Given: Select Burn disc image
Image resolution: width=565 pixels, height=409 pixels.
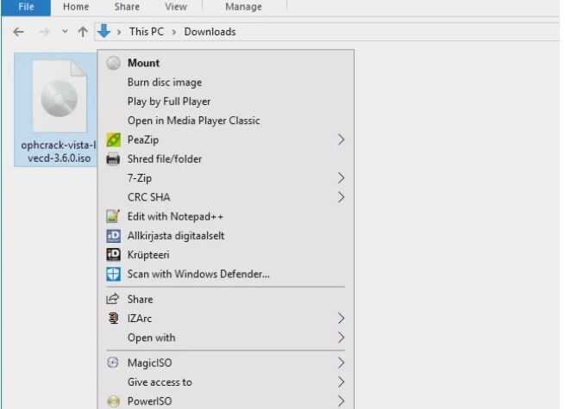Looking at the screenshot, I should click(225, 83).
